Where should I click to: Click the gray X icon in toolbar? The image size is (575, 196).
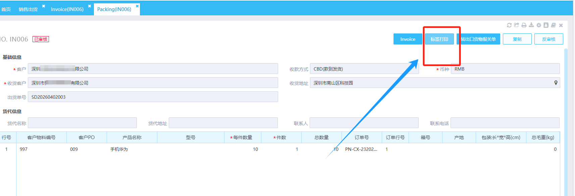(561, 25)
